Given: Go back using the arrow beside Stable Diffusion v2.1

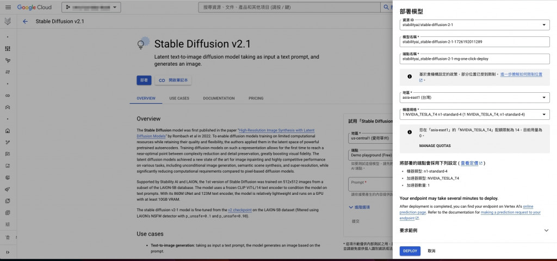Looking at the screenshot, I should click(x=25, y=21).
